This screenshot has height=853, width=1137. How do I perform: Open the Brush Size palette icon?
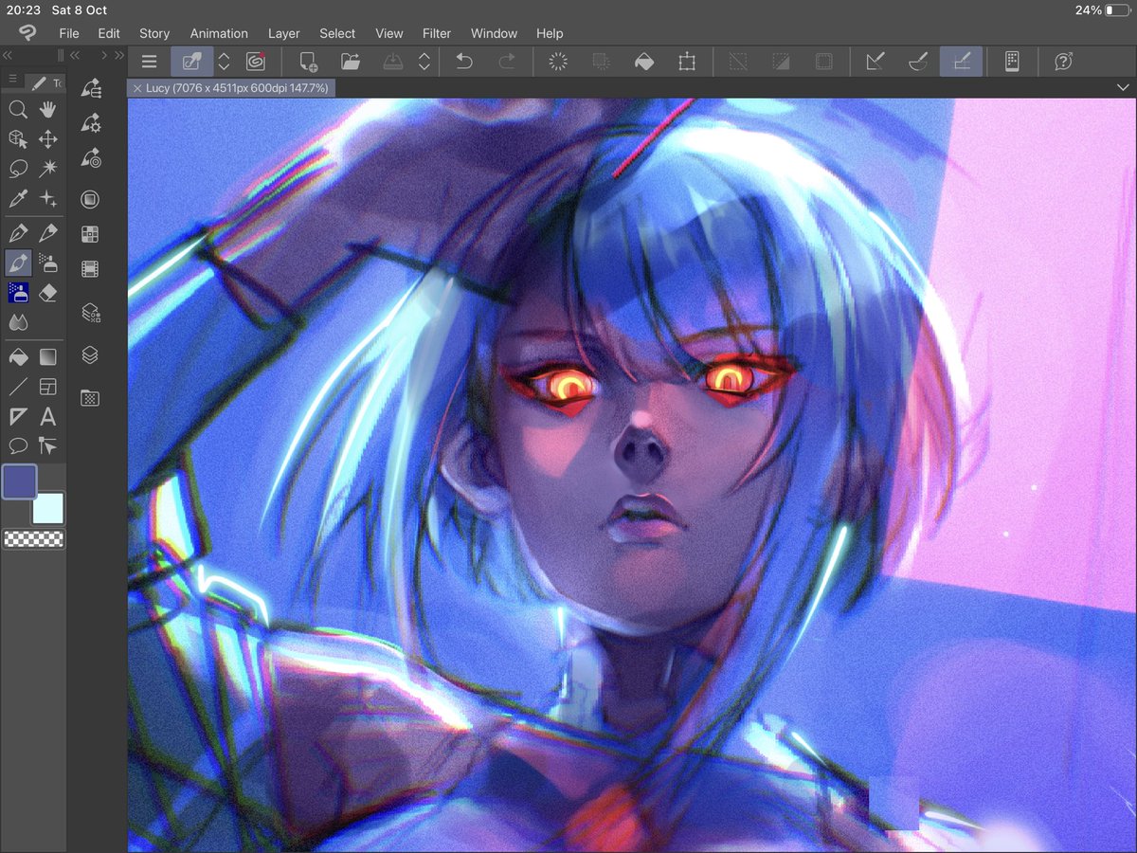91,157
